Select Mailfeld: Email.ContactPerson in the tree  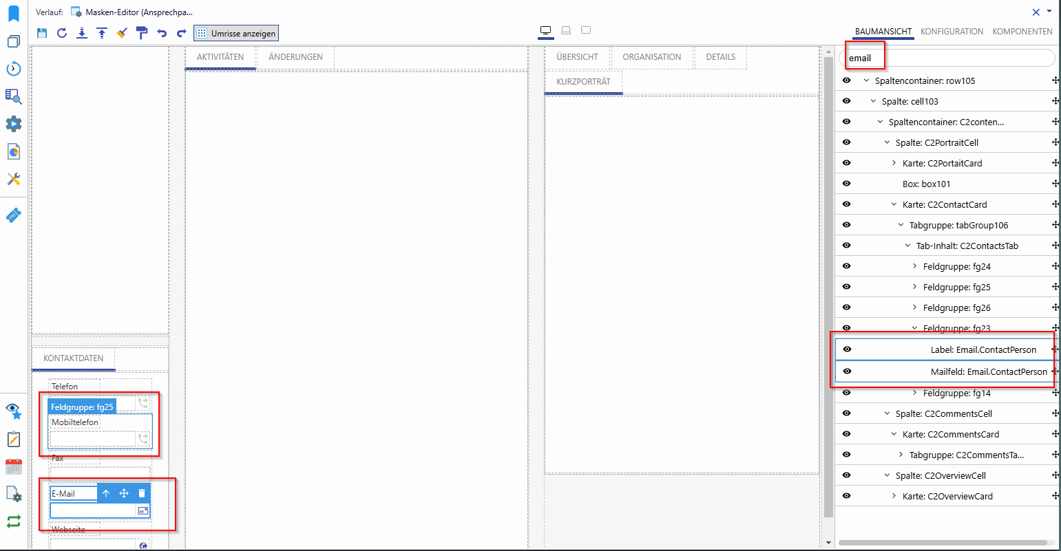click(989, 371)
